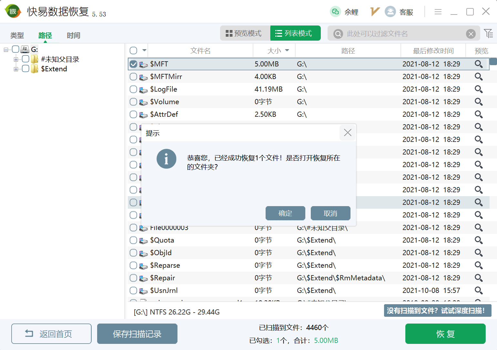Click the #未知父目录 folder icon
Viewport: 497px width, 350px height.
coord(35,59)
